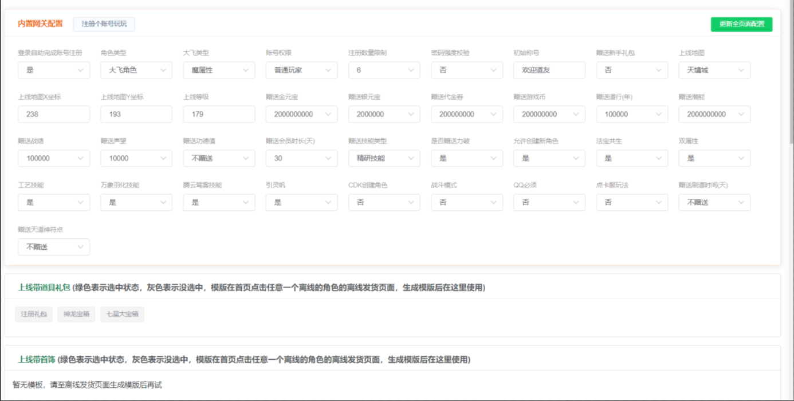The height and width of the screenshot is (401, 794).
Task: Click the chevron arrow of 赠送会员时长(天) select
Action: coord(329,158)
